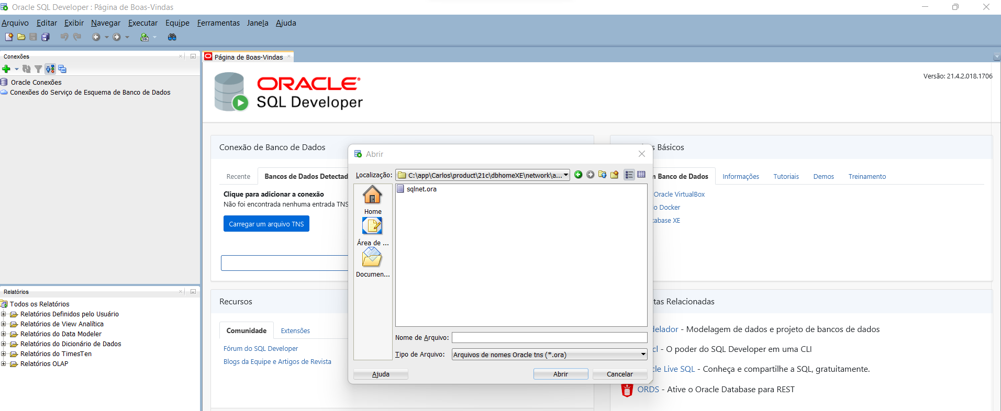The image size is (1001, 411).
Task: Click the Collapse All icon in Conexões toolbar
Action: pyautogui.click(x=62, y=69)
